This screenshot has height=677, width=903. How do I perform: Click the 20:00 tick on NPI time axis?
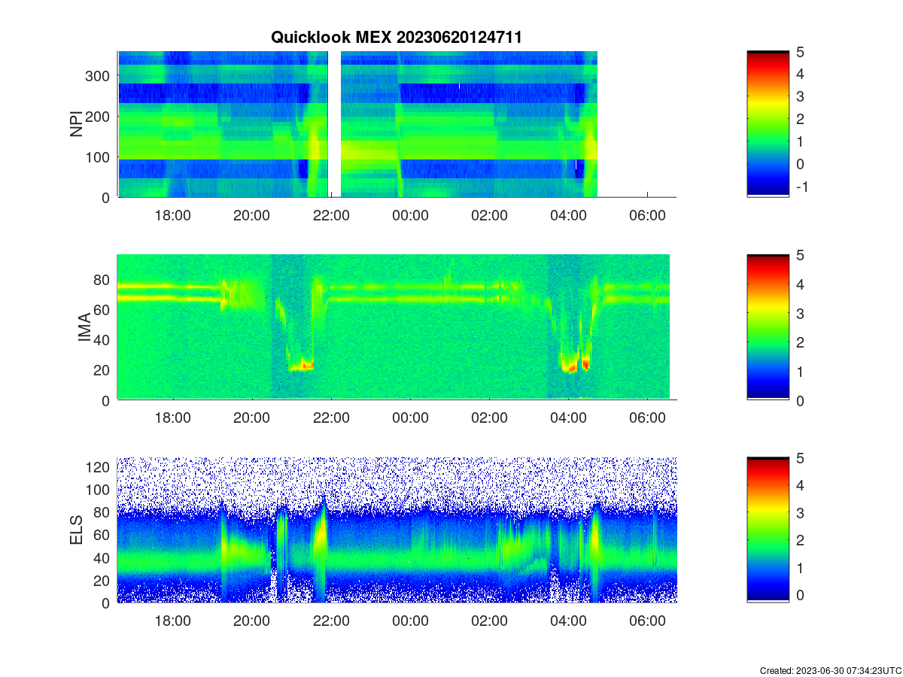251,215
